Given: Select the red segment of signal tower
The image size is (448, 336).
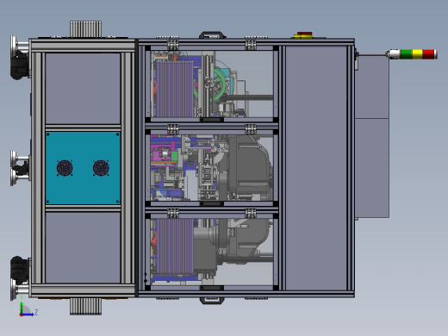Looking at the screenshot, I should (428, 54).
